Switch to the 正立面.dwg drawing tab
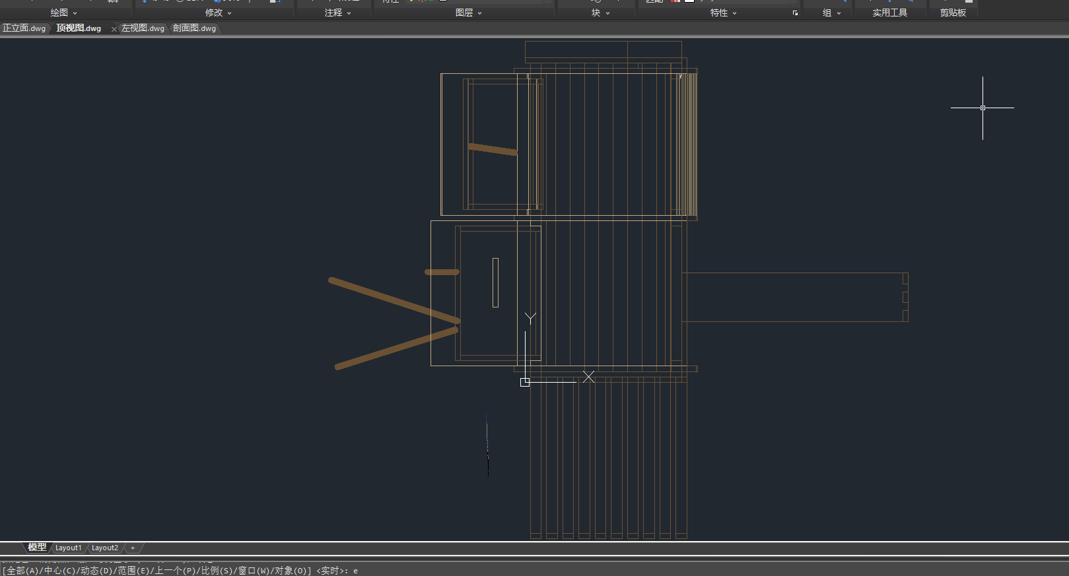 [x=24, y=28]
